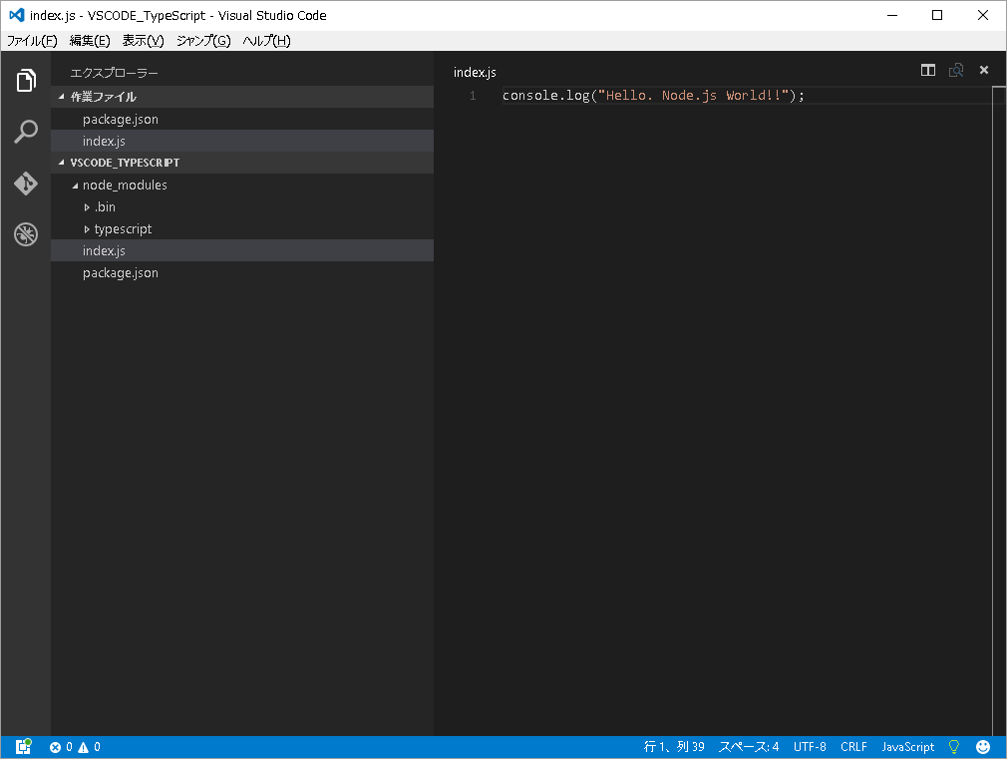Collapse the 作業ファイル section
This screenshot has width=1007, height=759.
(62, 97)
